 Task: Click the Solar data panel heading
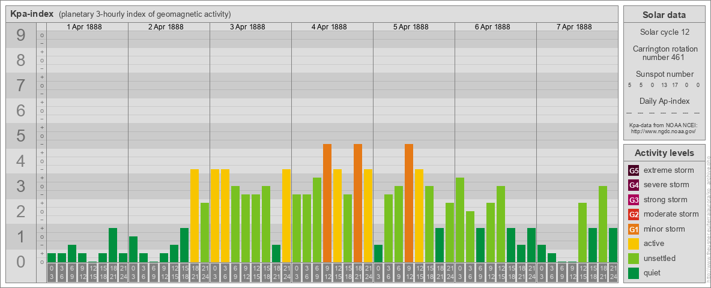coord(664,15)
